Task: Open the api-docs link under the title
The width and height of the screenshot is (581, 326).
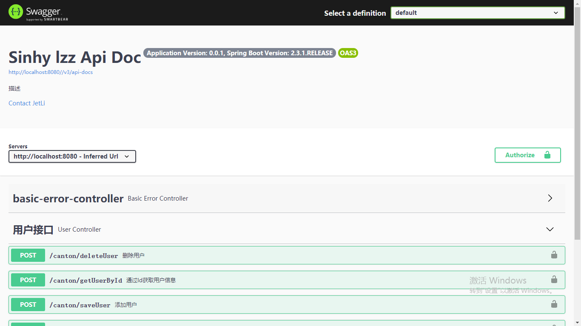Action: coord(50,72)
